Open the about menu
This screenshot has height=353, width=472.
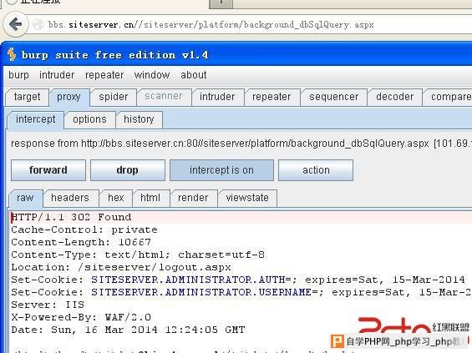(x=193, y=75)
